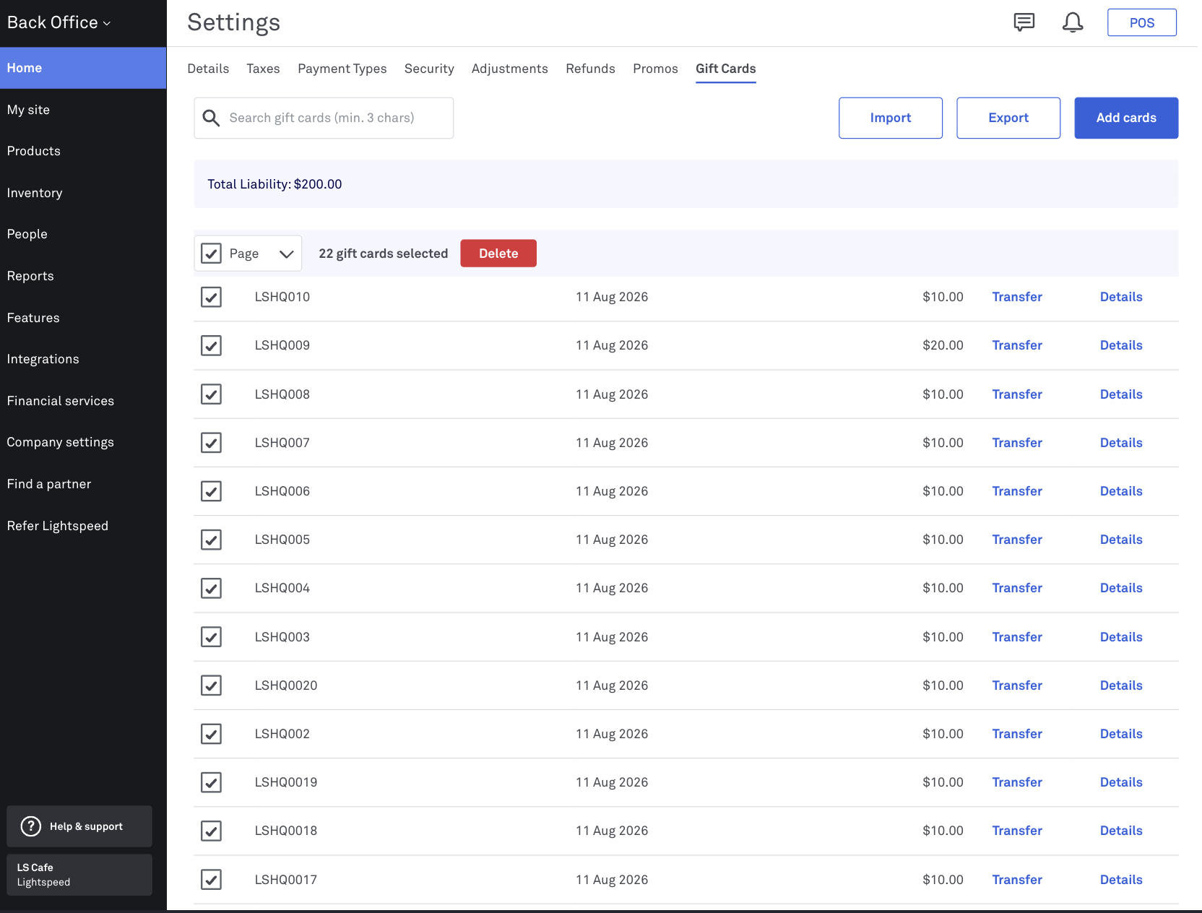The width and height of the screenshot is (1202, 913).
Task: Open the Security tab
Action: (429, 69)
